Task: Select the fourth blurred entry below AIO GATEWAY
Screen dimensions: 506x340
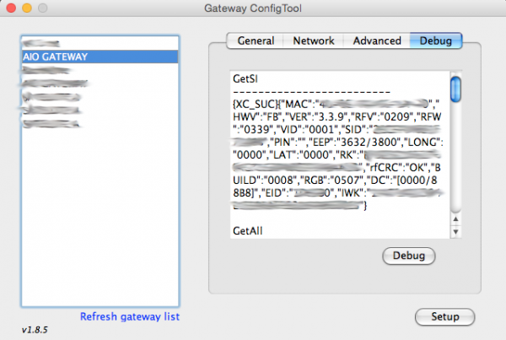Action: 51,111
